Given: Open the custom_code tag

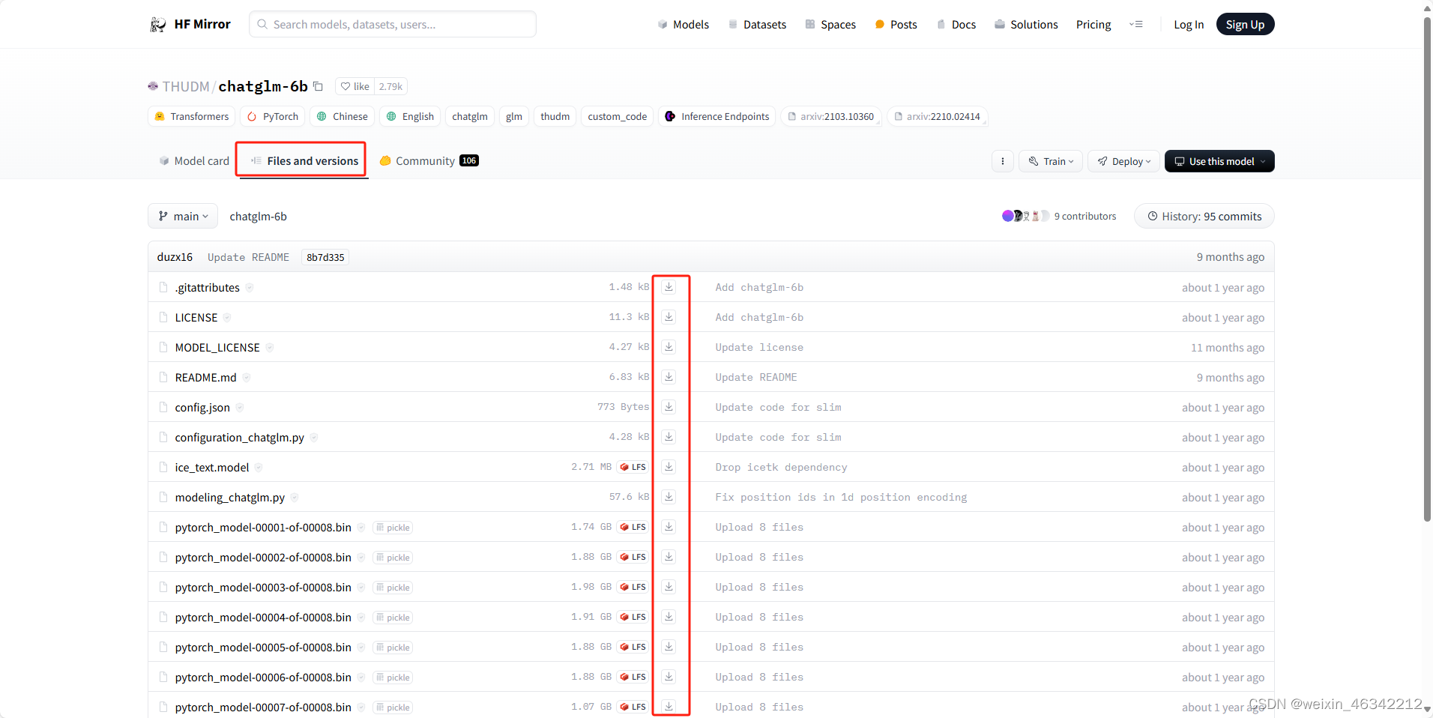Looking at the screenshot, I should point(617,116).
